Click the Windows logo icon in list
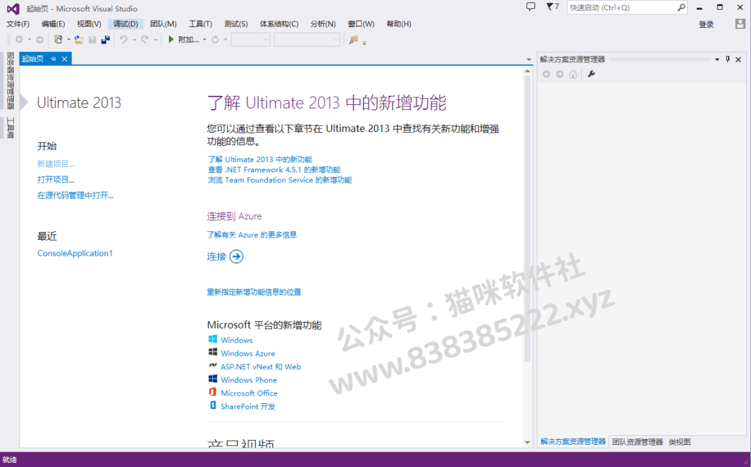Screen dimensions: 751x467 click(x=213, y=339)
